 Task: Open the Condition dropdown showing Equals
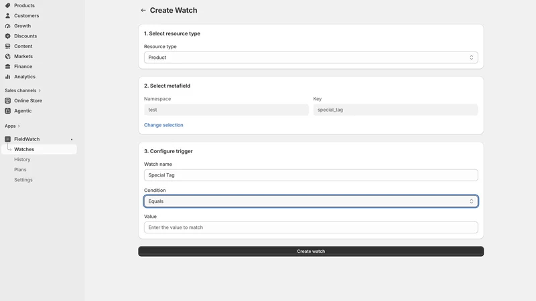tap(311, 201)
